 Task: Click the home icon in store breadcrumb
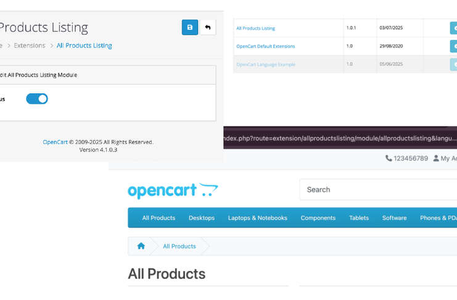point(141,246)
